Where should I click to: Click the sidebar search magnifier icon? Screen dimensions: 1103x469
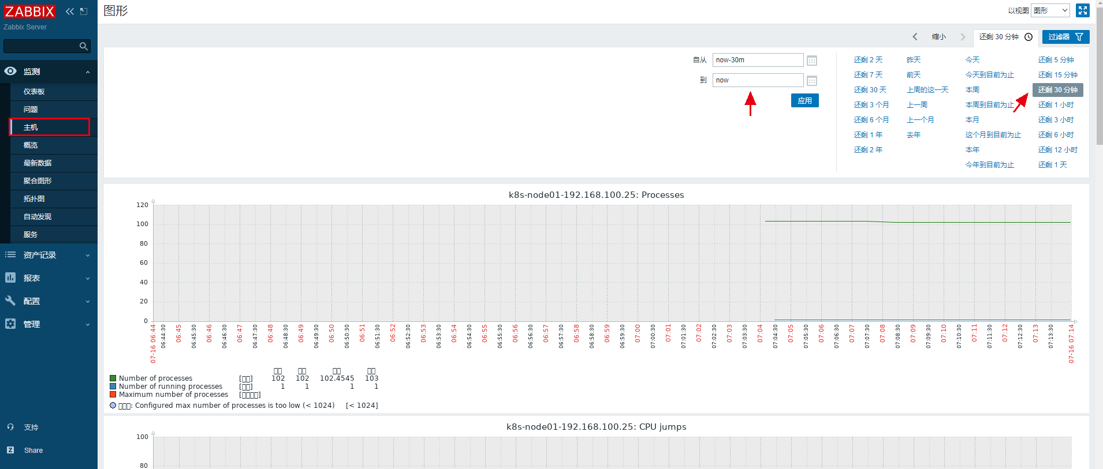[x=84, y=46]
